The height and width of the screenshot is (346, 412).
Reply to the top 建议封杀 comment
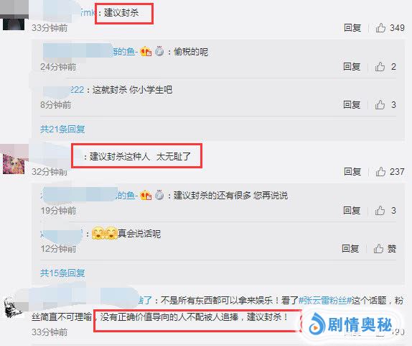point(352,27)
